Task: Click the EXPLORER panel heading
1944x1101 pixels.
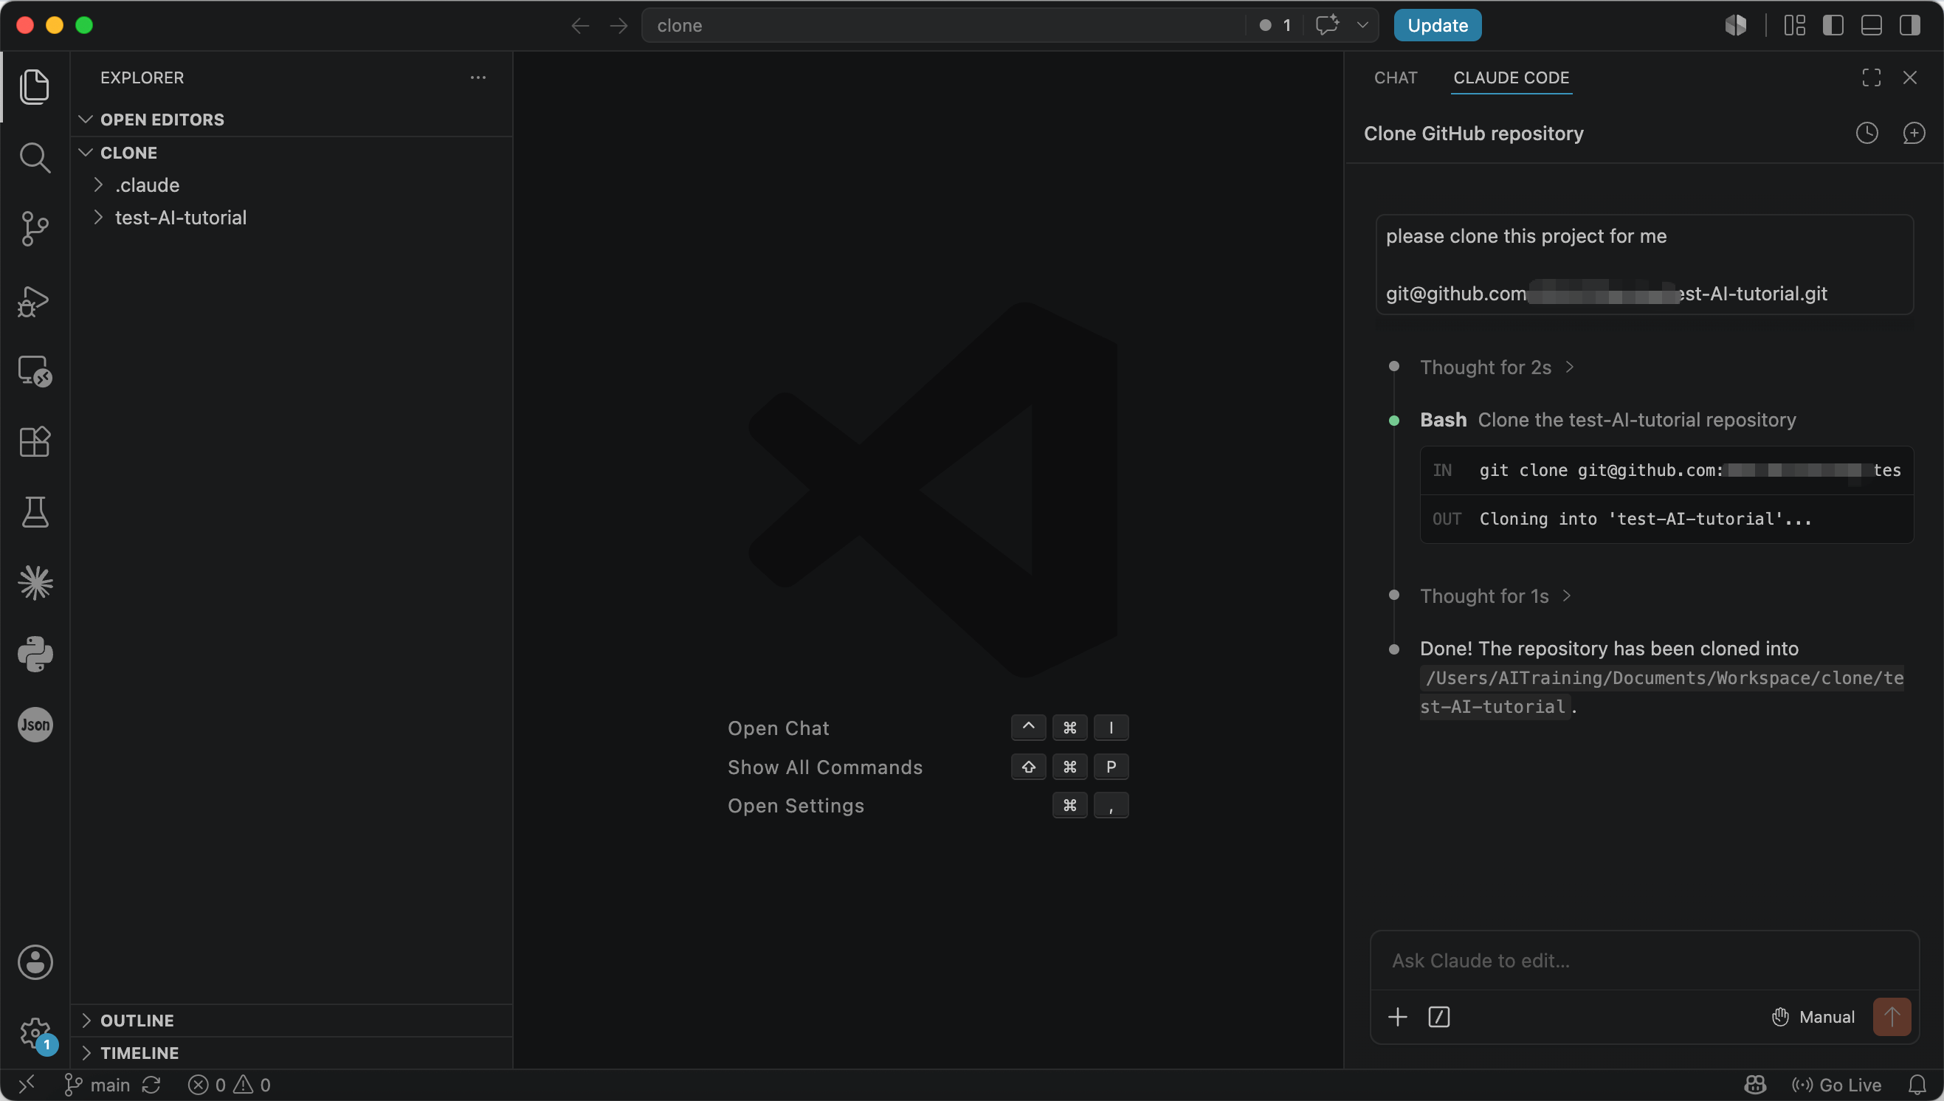Action: pos(142,77)
